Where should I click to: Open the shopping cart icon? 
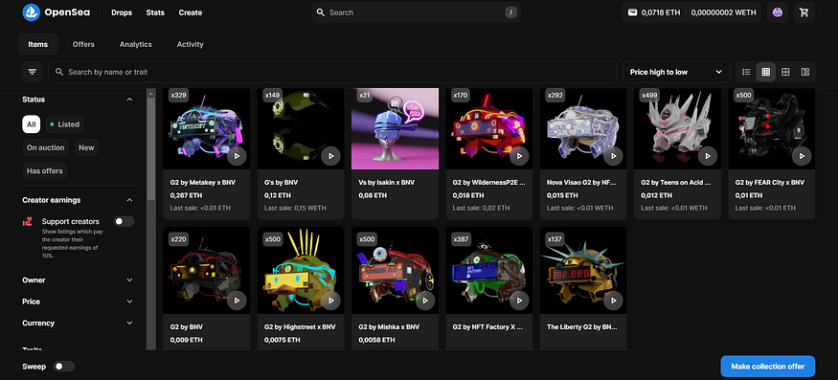coord(804,12)
